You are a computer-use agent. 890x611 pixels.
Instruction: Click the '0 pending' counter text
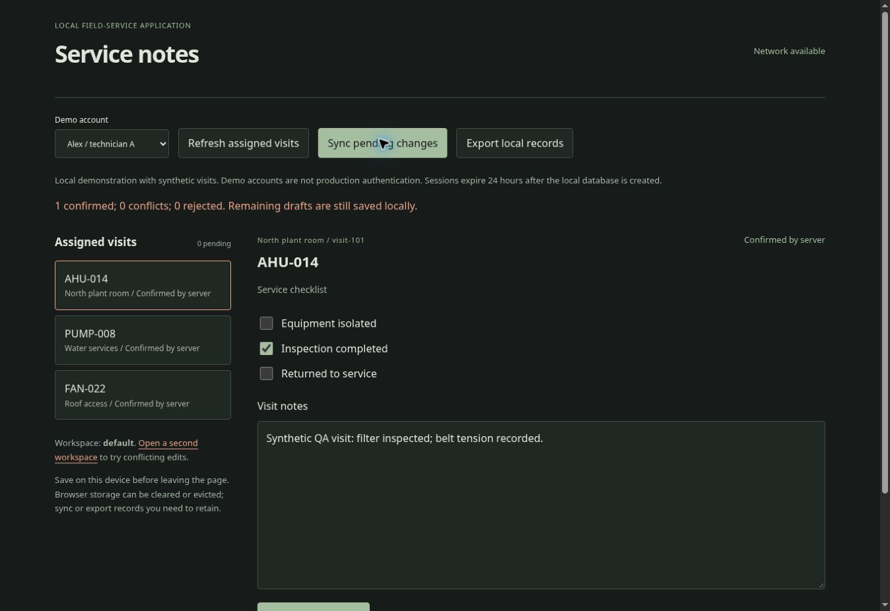214,243
